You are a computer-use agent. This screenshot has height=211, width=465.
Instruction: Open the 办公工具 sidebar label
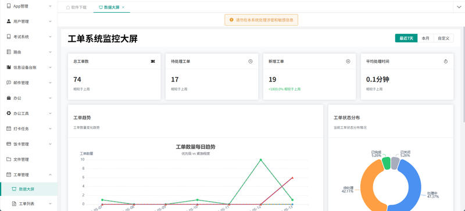(21, 113)
